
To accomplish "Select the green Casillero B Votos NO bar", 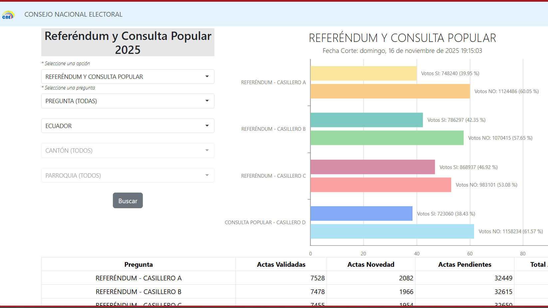I will [x=387, y=138].
